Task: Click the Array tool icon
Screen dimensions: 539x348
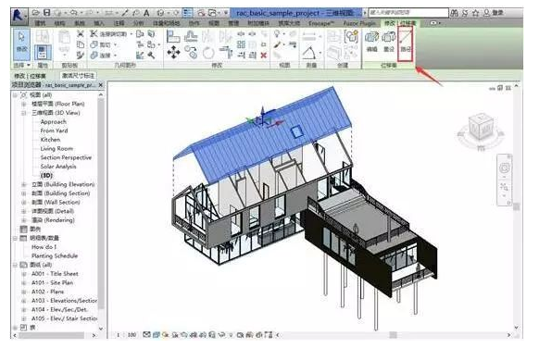Action: coord(241,44)
